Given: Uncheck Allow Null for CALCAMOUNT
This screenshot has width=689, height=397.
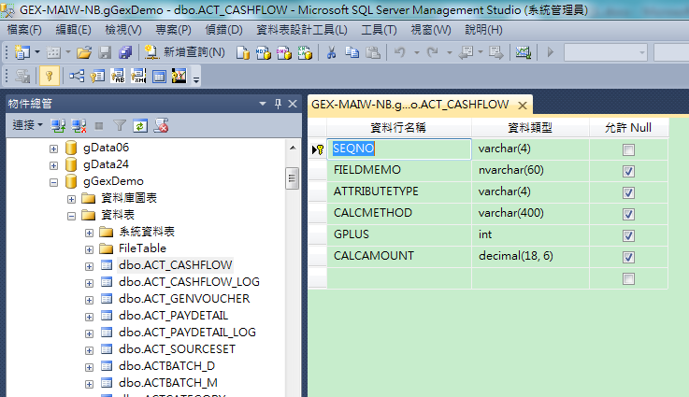Looking at the screenshot, I should (628, 257).
